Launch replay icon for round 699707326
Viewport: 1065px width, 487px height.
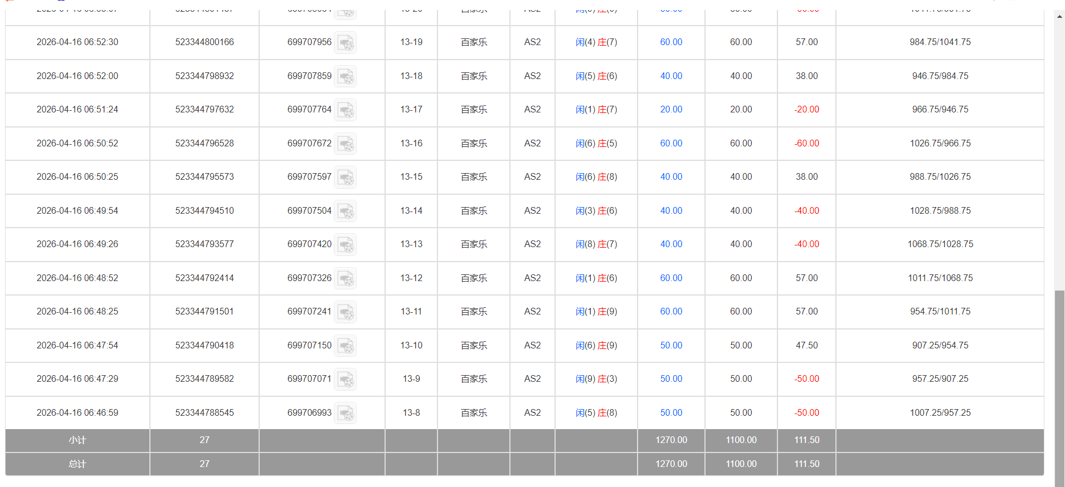(x=345, y=278)
